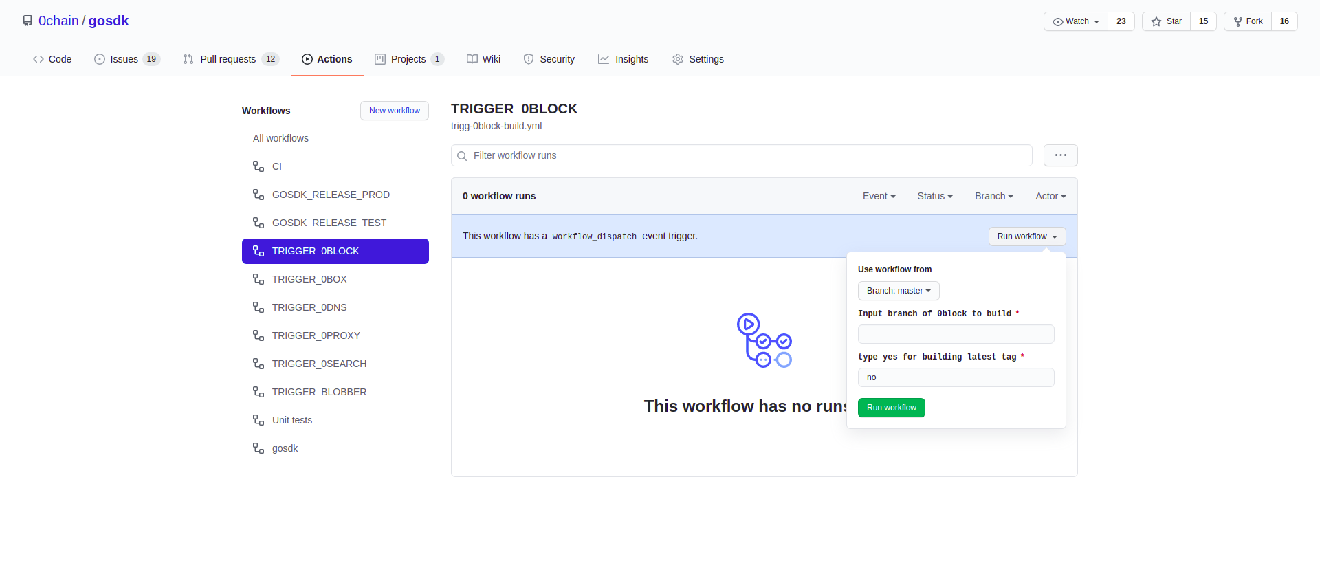Open the Projects tab

[409, 59]
